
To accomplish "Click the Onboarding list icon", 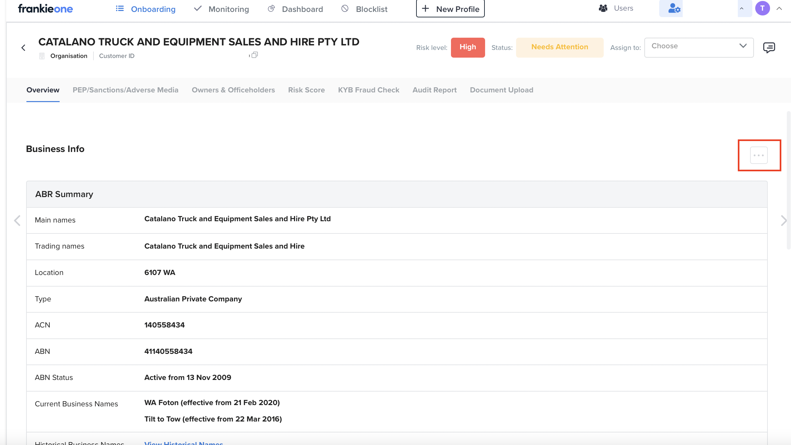I will coord(120,8).
